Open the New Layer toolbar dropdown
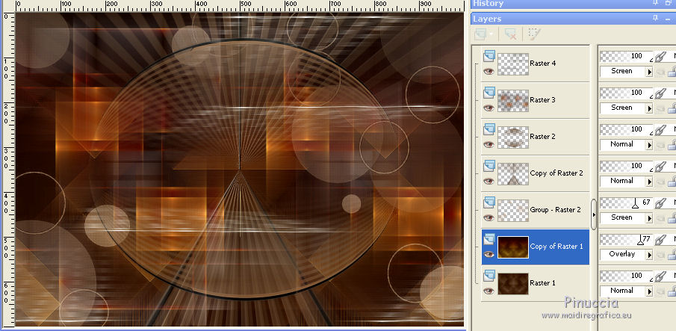Image resolution: width=676 pixels, height=331 pixels. tap(491, 34)
